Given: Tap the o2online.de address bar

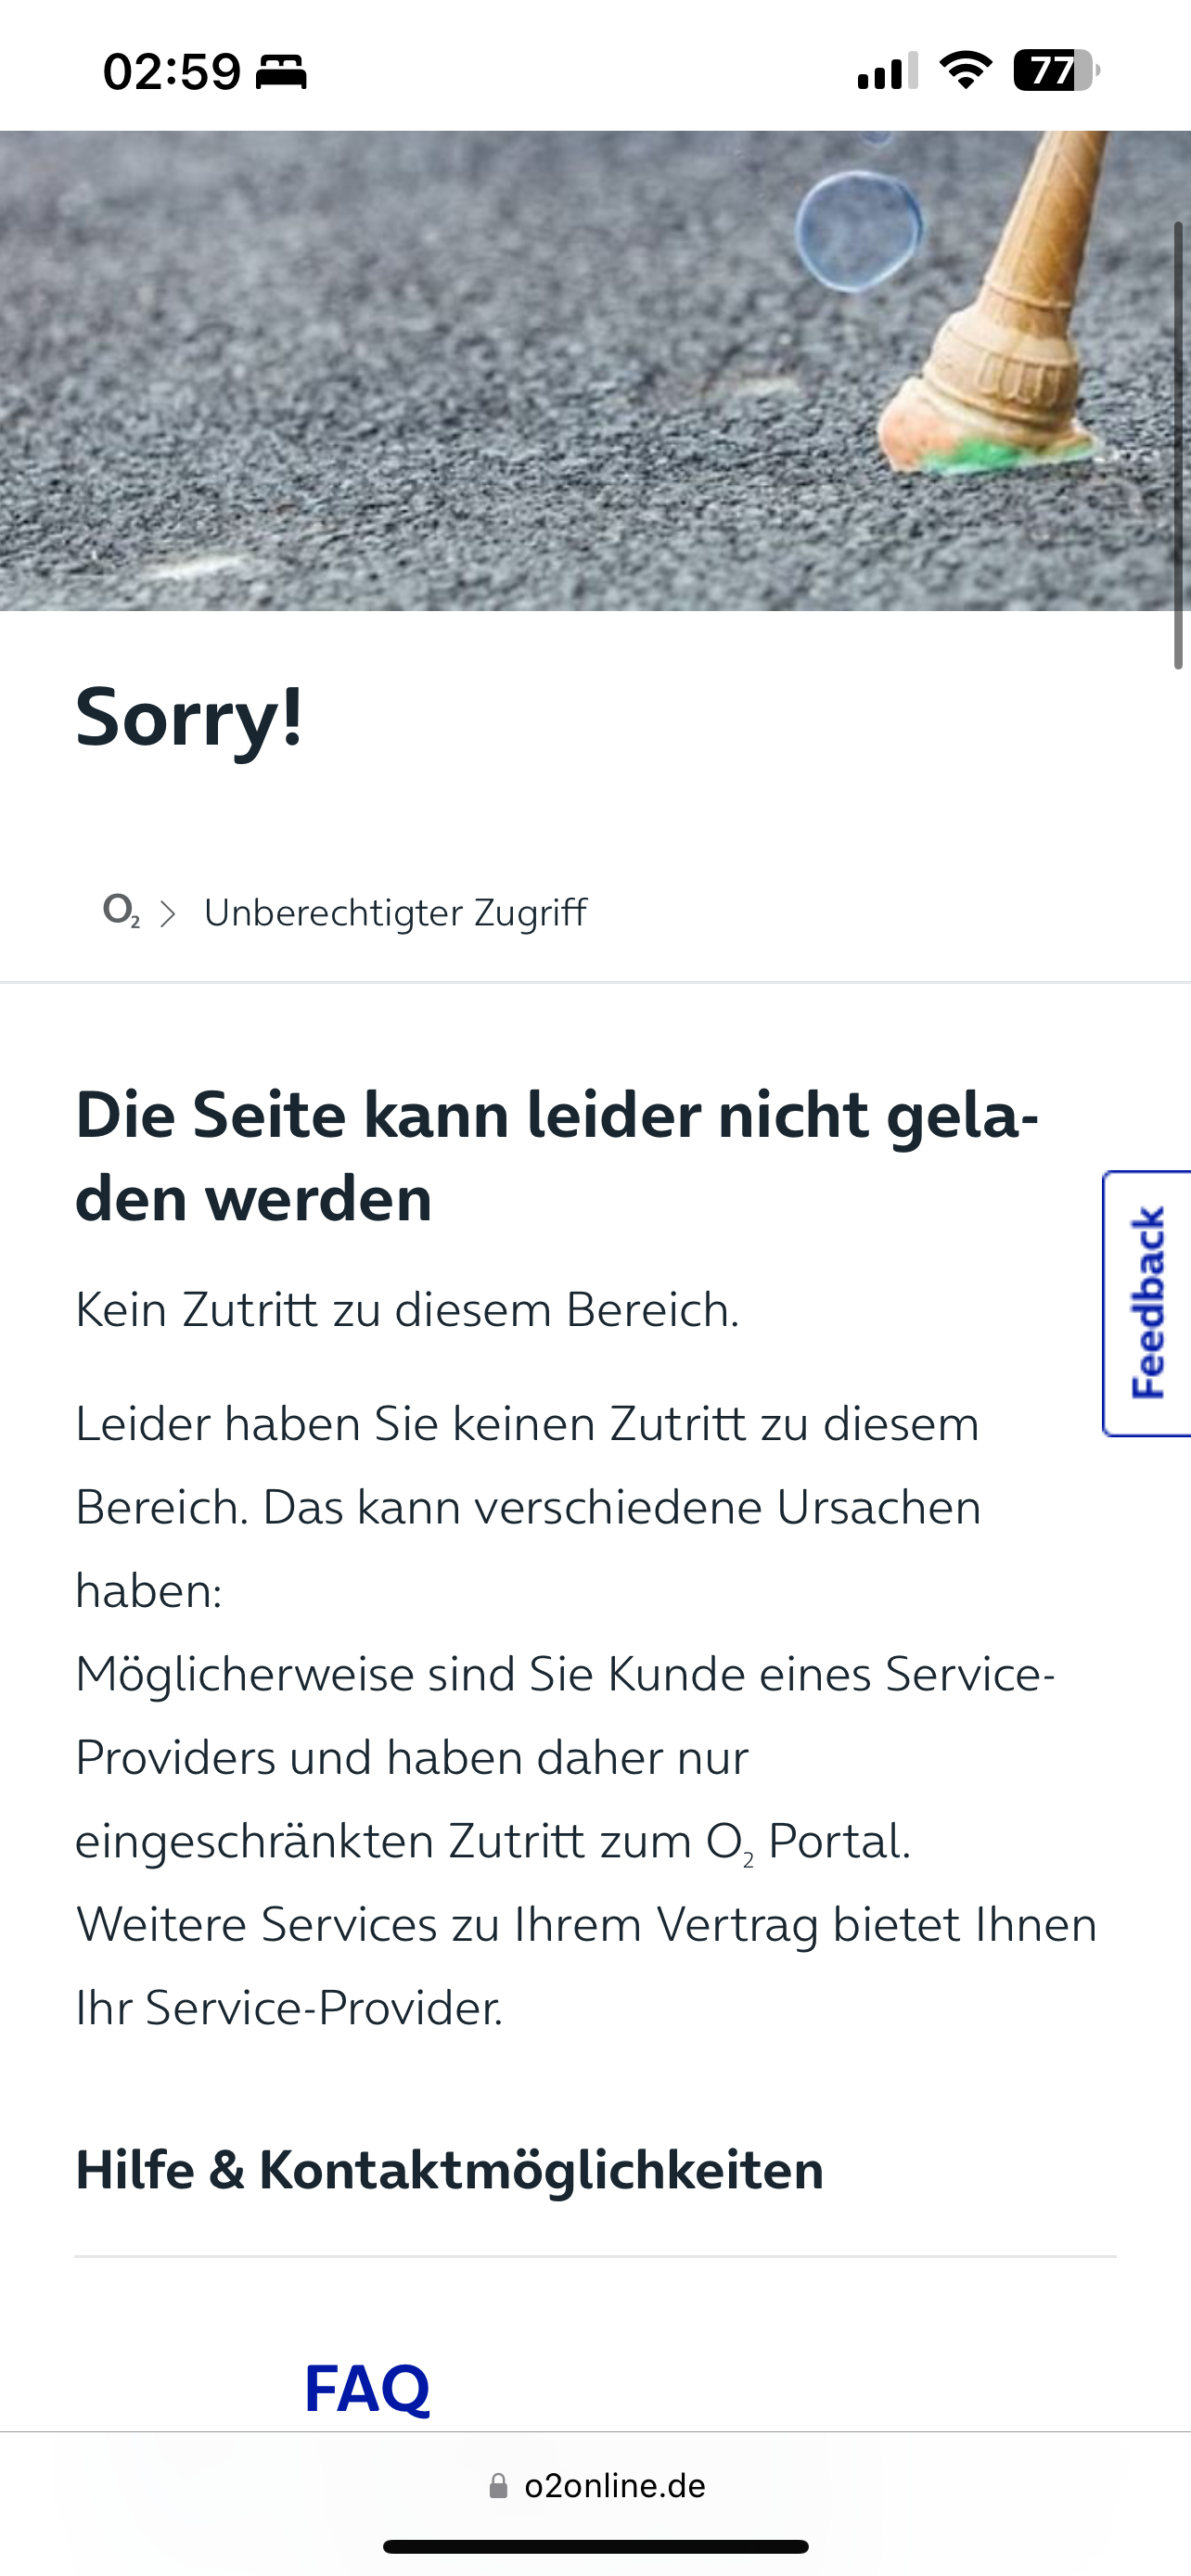Looking at the screenshot, I should click(596, 2486).
